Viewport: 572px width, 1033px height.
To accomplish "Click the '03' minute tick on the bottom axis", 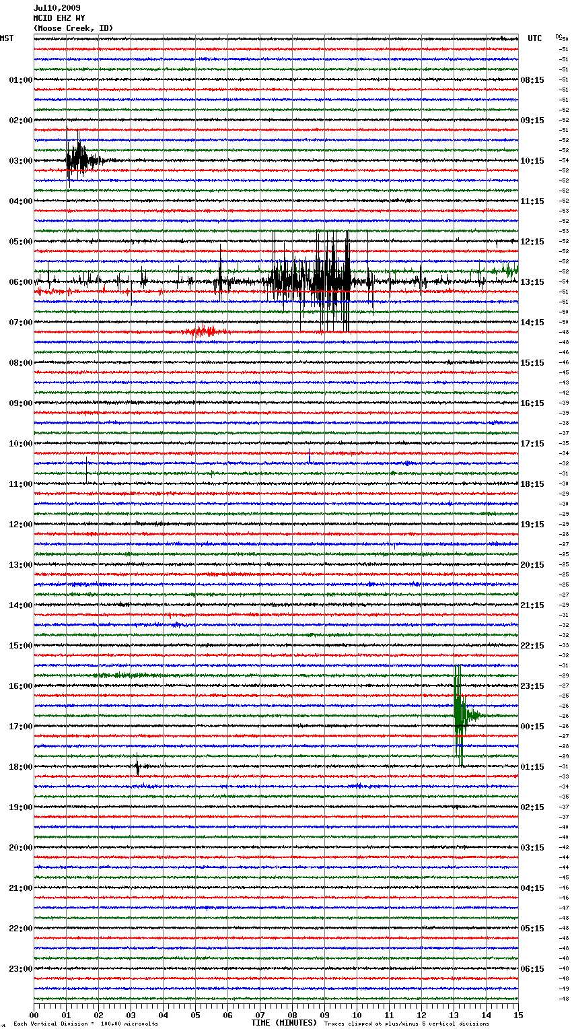I will (131, 1015).
